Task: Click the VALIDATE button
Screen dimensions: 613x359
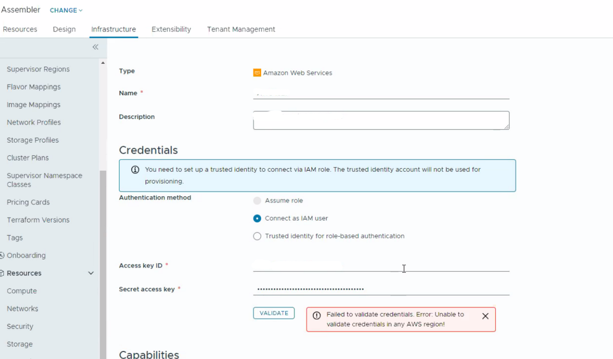Action: click(x=274, y=313)
